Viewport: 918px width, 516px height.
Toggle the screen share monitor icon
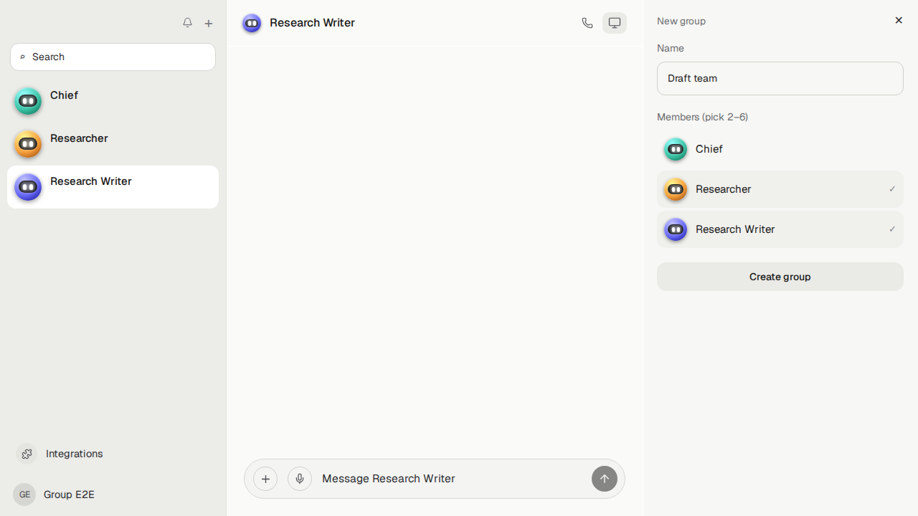(x=615, y=23)
